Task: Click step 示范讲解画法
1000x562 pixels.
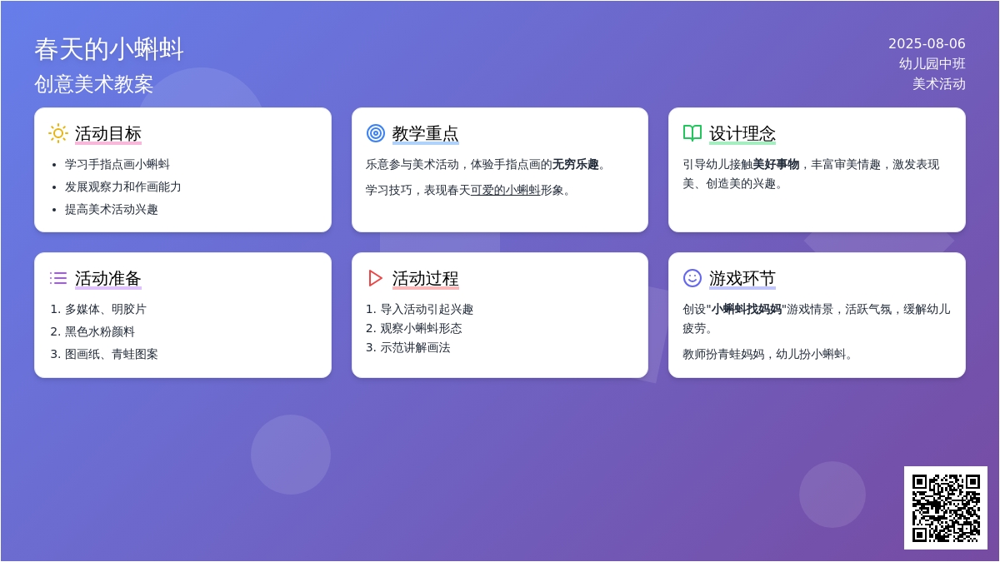Action: click(x=416, y=347)
